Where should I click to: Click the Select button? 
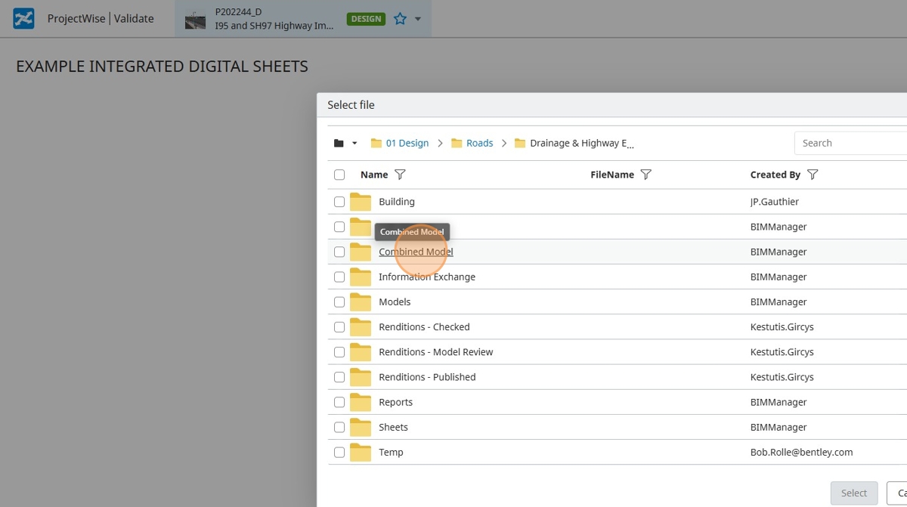coord(854,493)
